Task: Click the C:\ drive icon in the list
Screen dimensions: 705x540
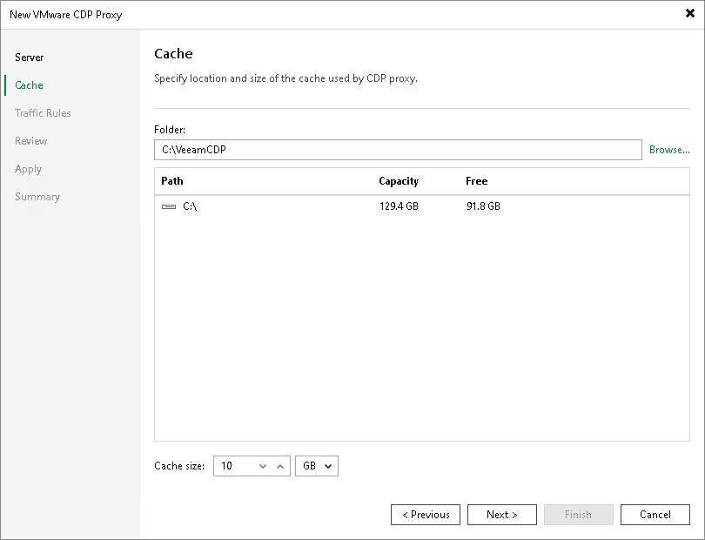Action: [169, 206]
